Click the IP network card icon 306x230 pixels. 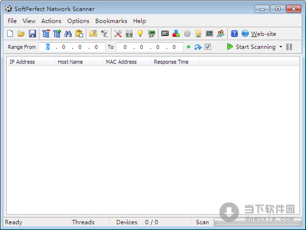tap(151, 34)
